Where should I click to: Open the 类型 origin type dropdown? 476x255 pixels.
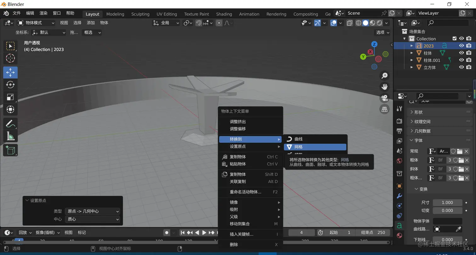tap(92, 211)
